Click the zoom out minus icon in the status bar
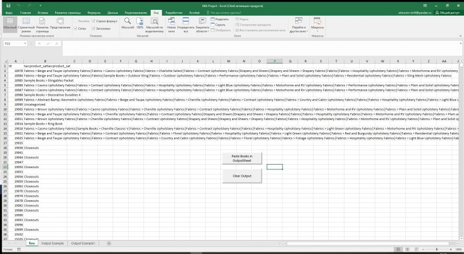 pyautogui.click(x=423, y=249)
